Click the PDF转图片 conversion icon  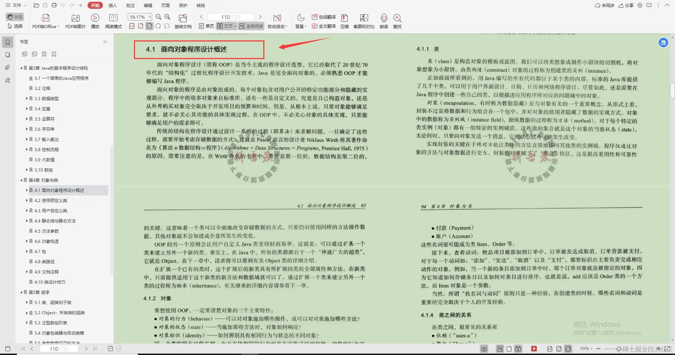click(x=75, y=21)
